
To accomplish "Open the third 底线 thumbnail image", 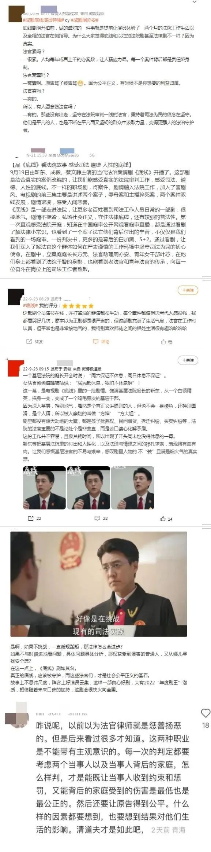I will point(133,488).
